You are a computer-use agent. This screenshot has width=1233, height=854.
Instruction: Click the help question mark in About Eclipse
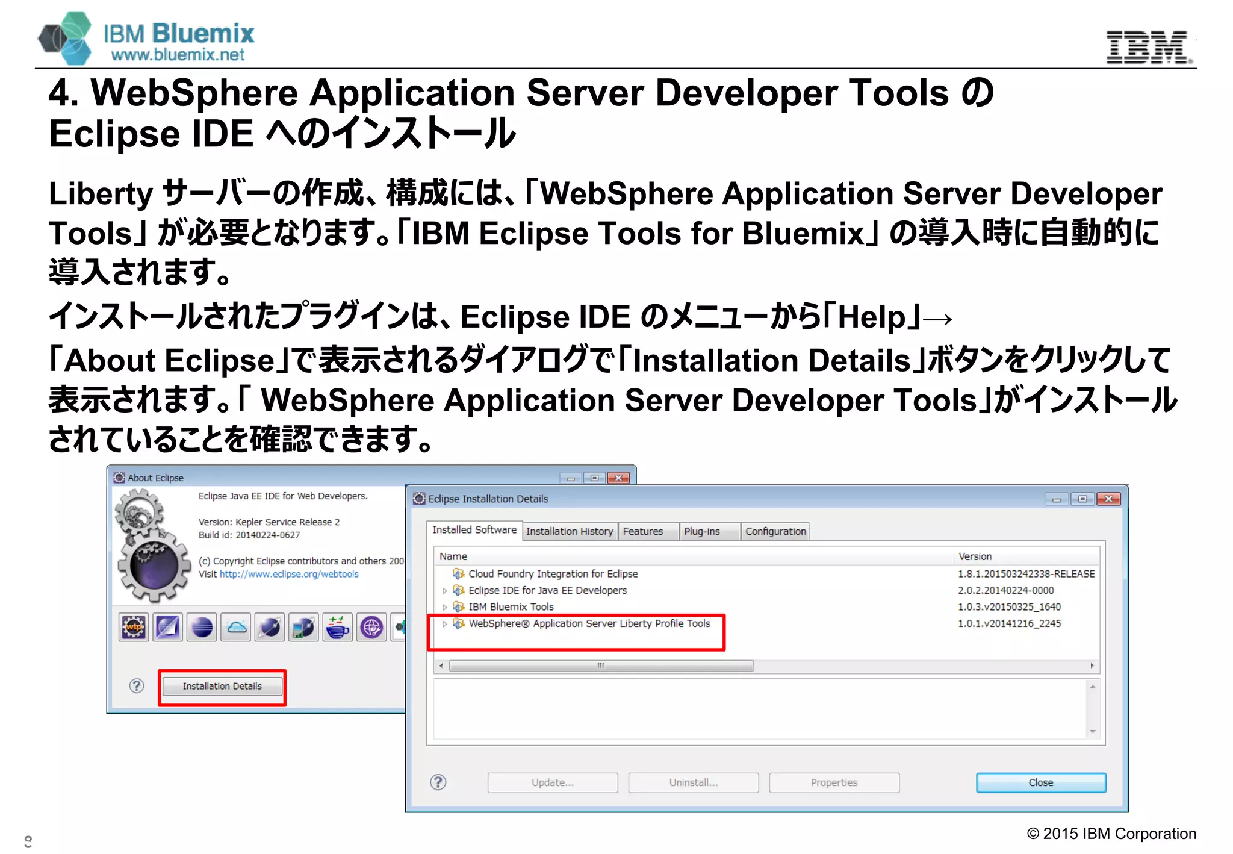[x=137, y=685]
